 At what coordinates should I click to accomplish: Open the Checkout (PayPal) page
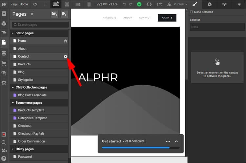(39, 134)
